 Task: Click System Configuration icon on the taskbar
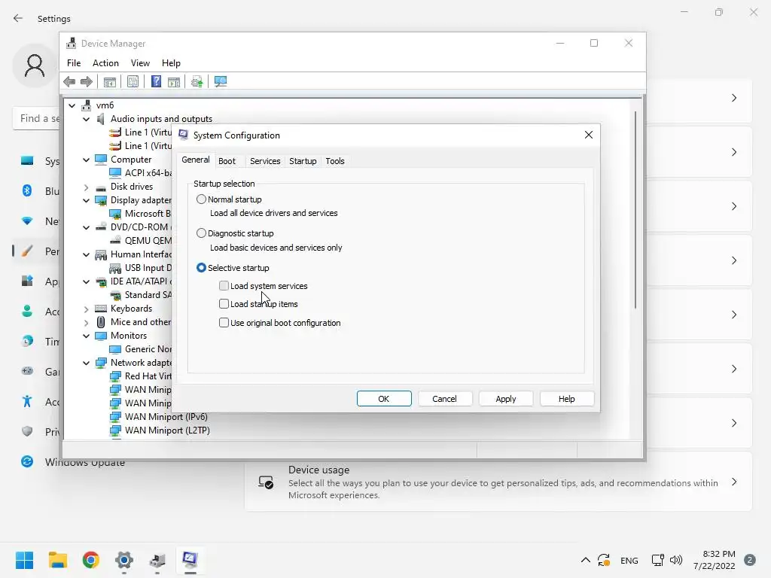coord(190,560)
